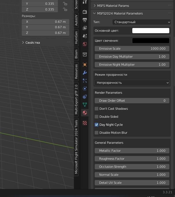Collapse MSFS2024 Material Parameters panel

[x=94, y=13]
